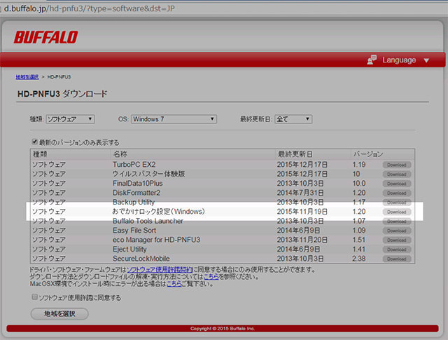Select the Eject Utility name text
This screenshot has height=340, width=448.
[129, 250]
